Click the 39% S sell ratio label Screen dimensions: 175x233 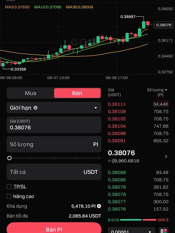tap(163, 220)
